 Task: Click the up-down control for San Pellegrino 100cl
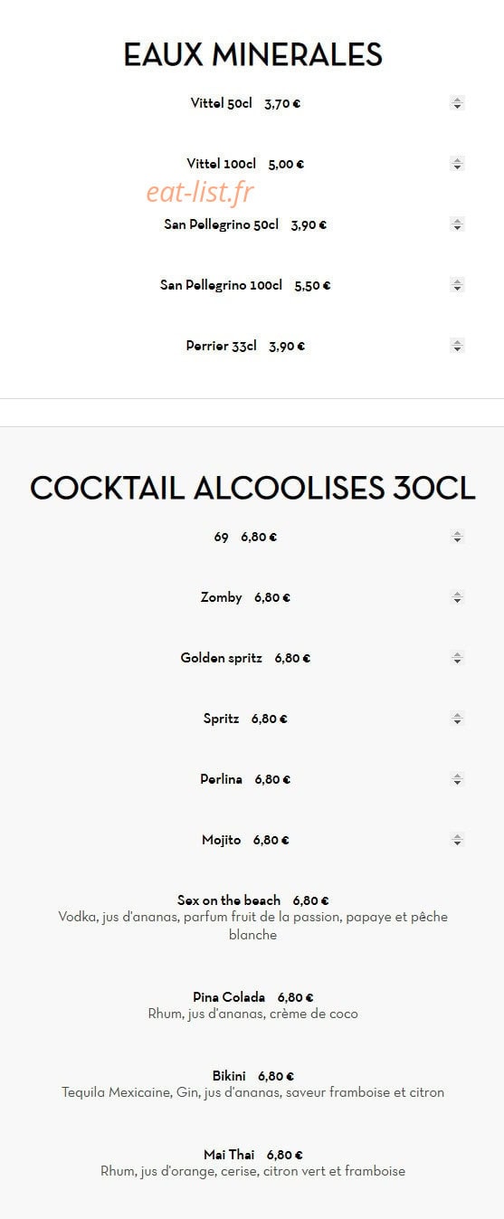click(x=457, y=285)
